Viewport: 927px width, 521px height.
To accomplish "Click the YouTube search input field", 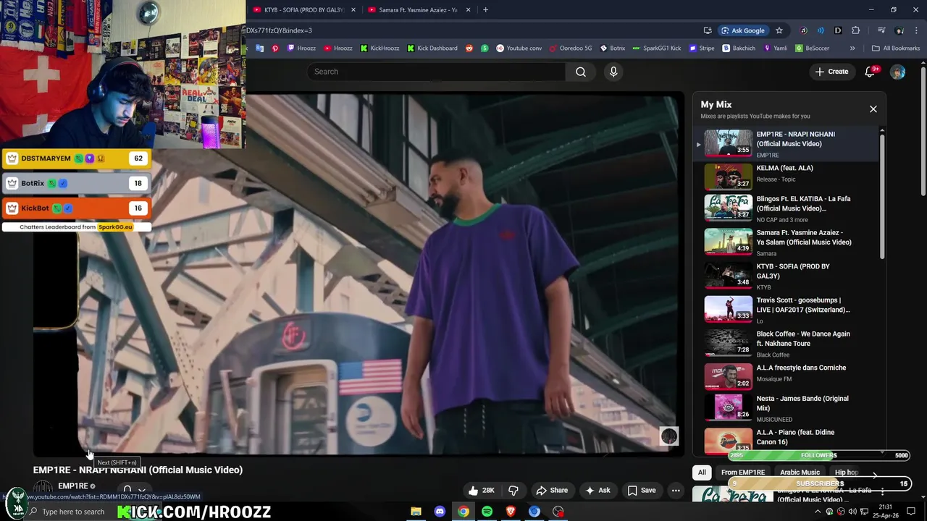I will pos(436,72).
